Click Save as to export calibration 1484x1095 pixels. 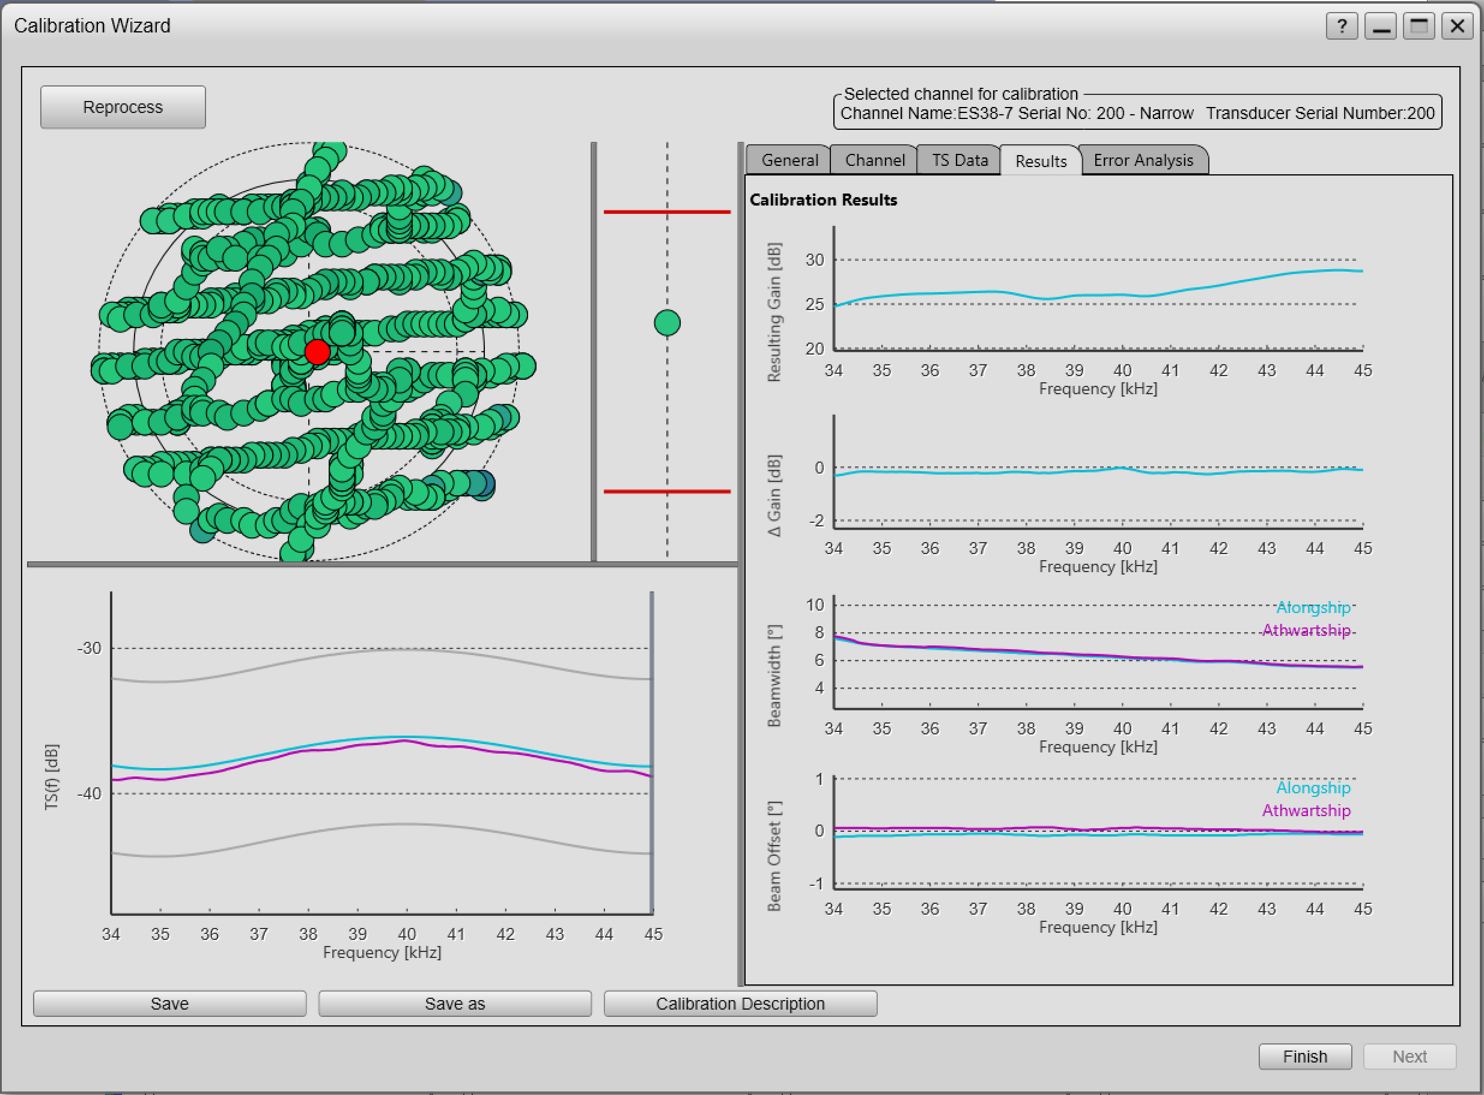pos(455,1004)
